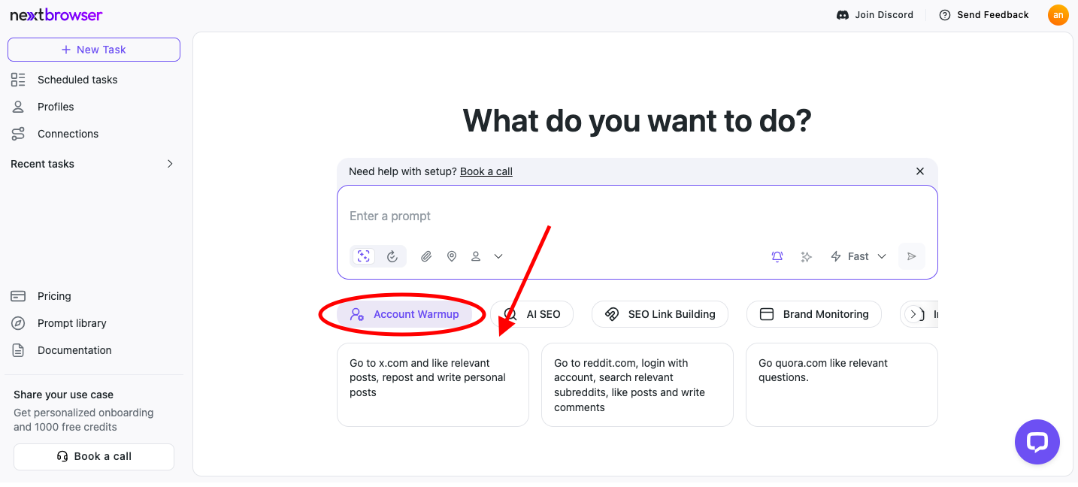Dismiss the setup help banner
This screenshot has height=487, width=1078.
click(920, 171)
